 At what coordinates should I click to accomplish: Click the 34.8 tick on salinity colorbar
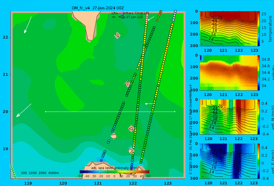coord(266,59)
